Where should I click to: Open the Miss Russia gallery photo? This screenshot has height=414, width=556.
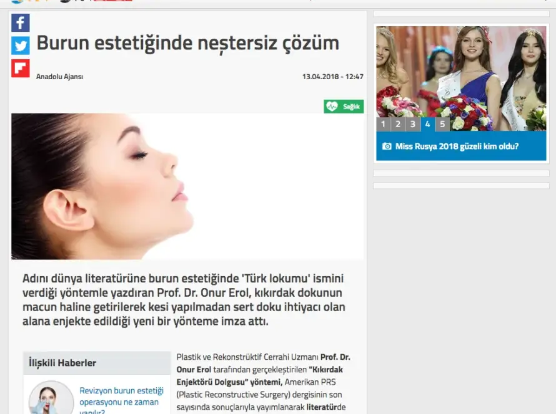click(x=461, y=72)
